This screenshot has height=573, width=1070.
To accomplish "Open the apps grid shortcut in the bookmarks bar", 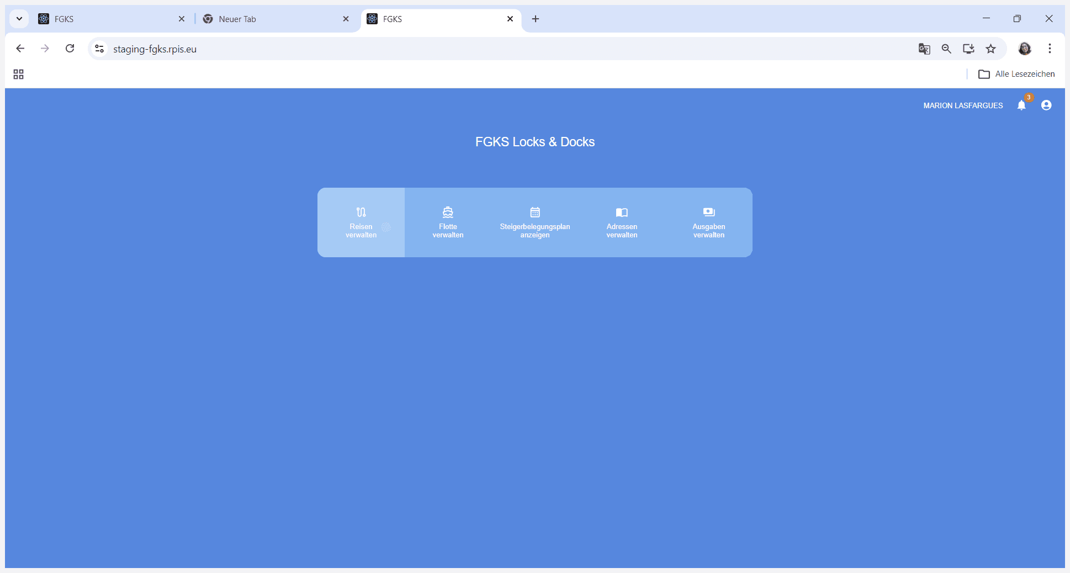I will tap(18, 74).
